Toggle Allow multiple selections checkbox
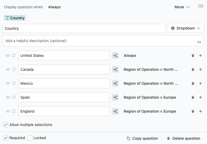This screenshot has height=144, width=207. click(x=6, y=125)
